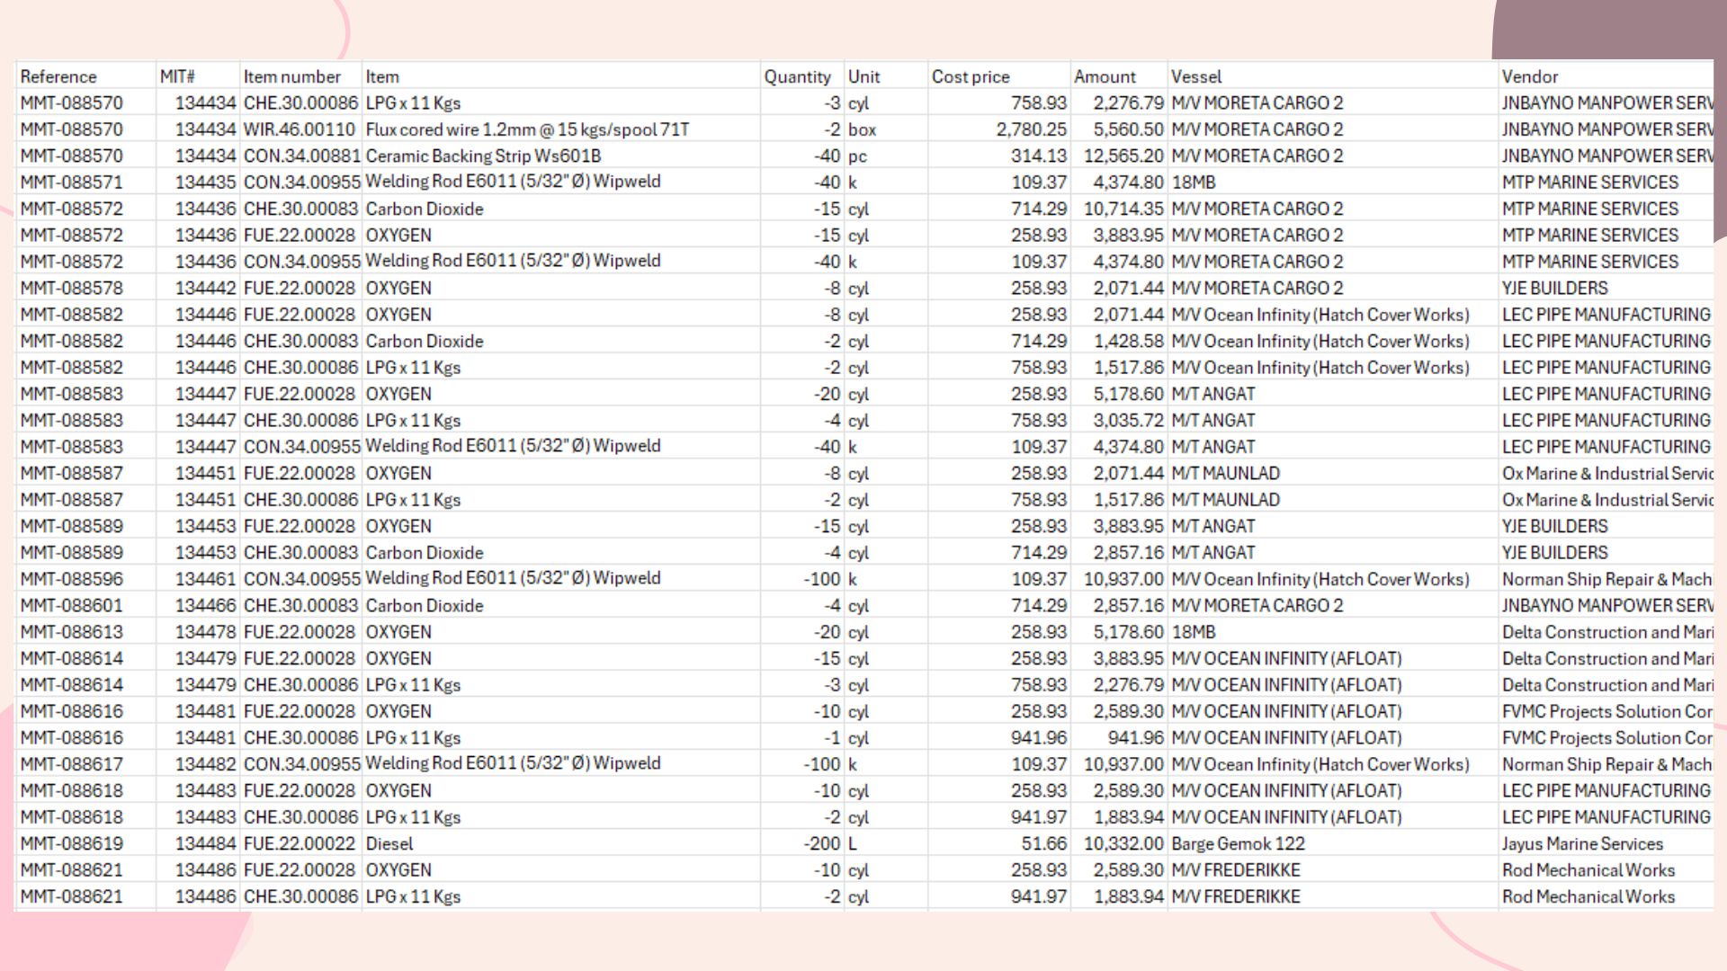Select the quantity cell showing -200

(x=821, y=843)
